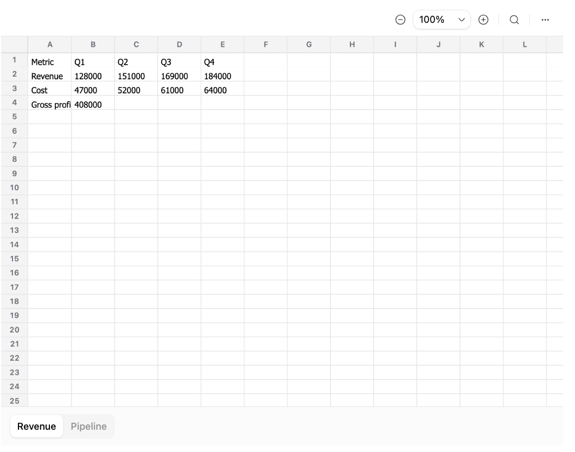Select row 18 header
Image resolution: width=575 pixels, height=452 pixels.
(14, 302)
